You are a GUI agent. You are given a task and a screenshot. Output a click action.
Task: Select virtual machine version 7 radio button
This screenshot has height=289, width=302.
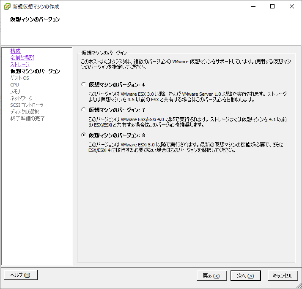coord(83,110)
